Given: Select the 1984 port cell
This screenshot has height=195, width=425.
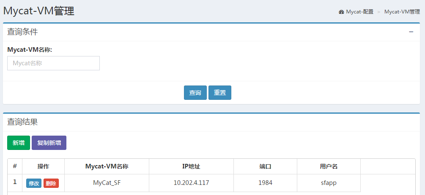Looking at the screenshot, I should (x=265, y=183).
